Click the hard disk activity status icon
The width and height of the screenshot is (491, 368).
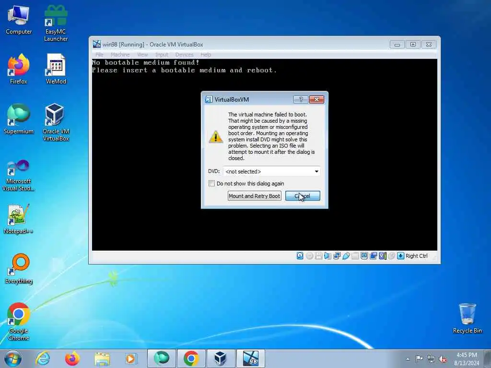point(300,256)
